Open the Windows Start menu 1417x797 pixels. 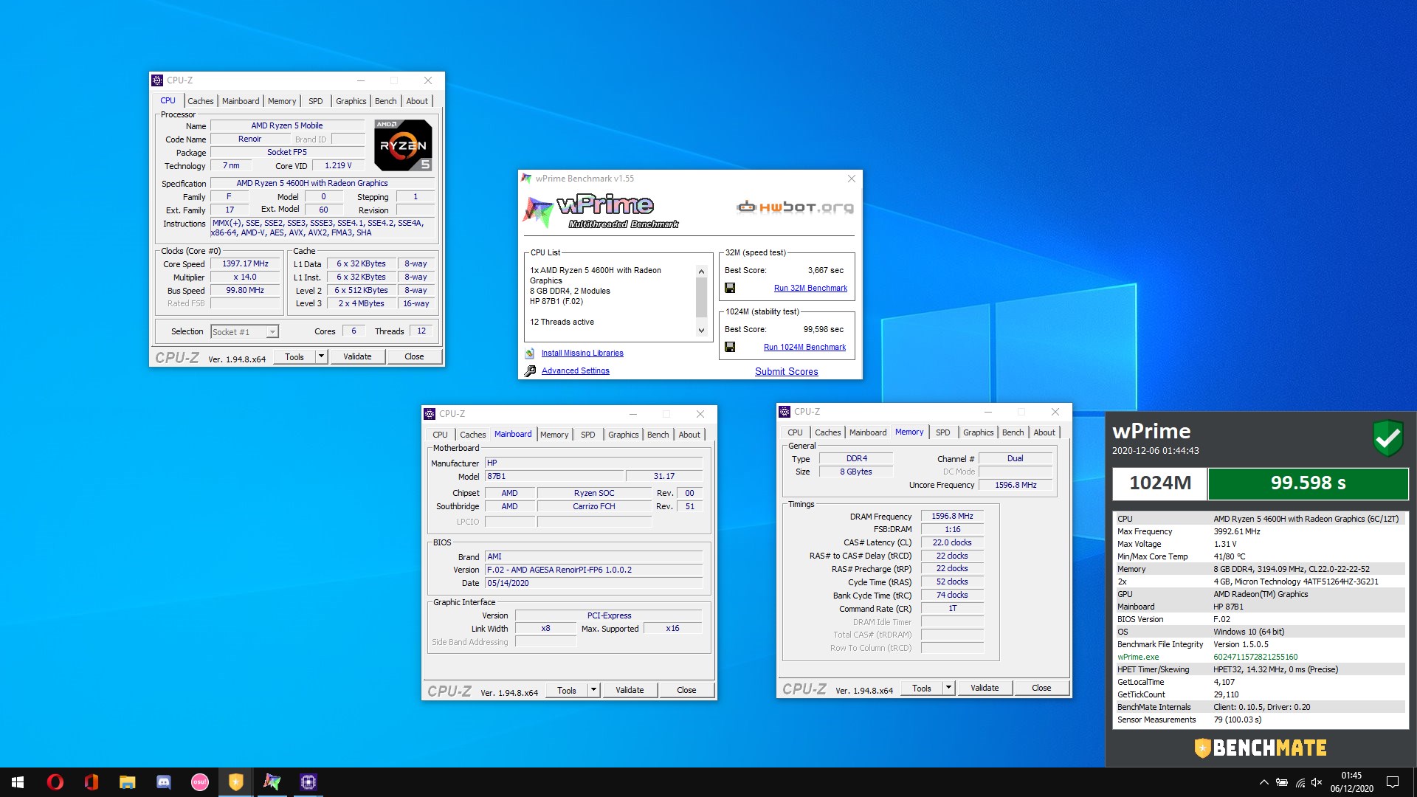point(18,782)
